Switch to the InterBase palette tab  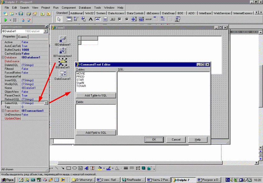point(205,13)
